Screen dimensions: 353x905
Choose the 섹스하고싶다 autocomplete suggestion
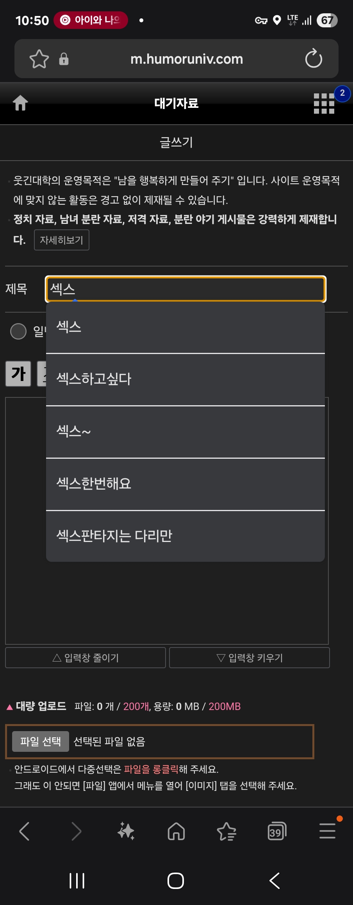(185, 379)
